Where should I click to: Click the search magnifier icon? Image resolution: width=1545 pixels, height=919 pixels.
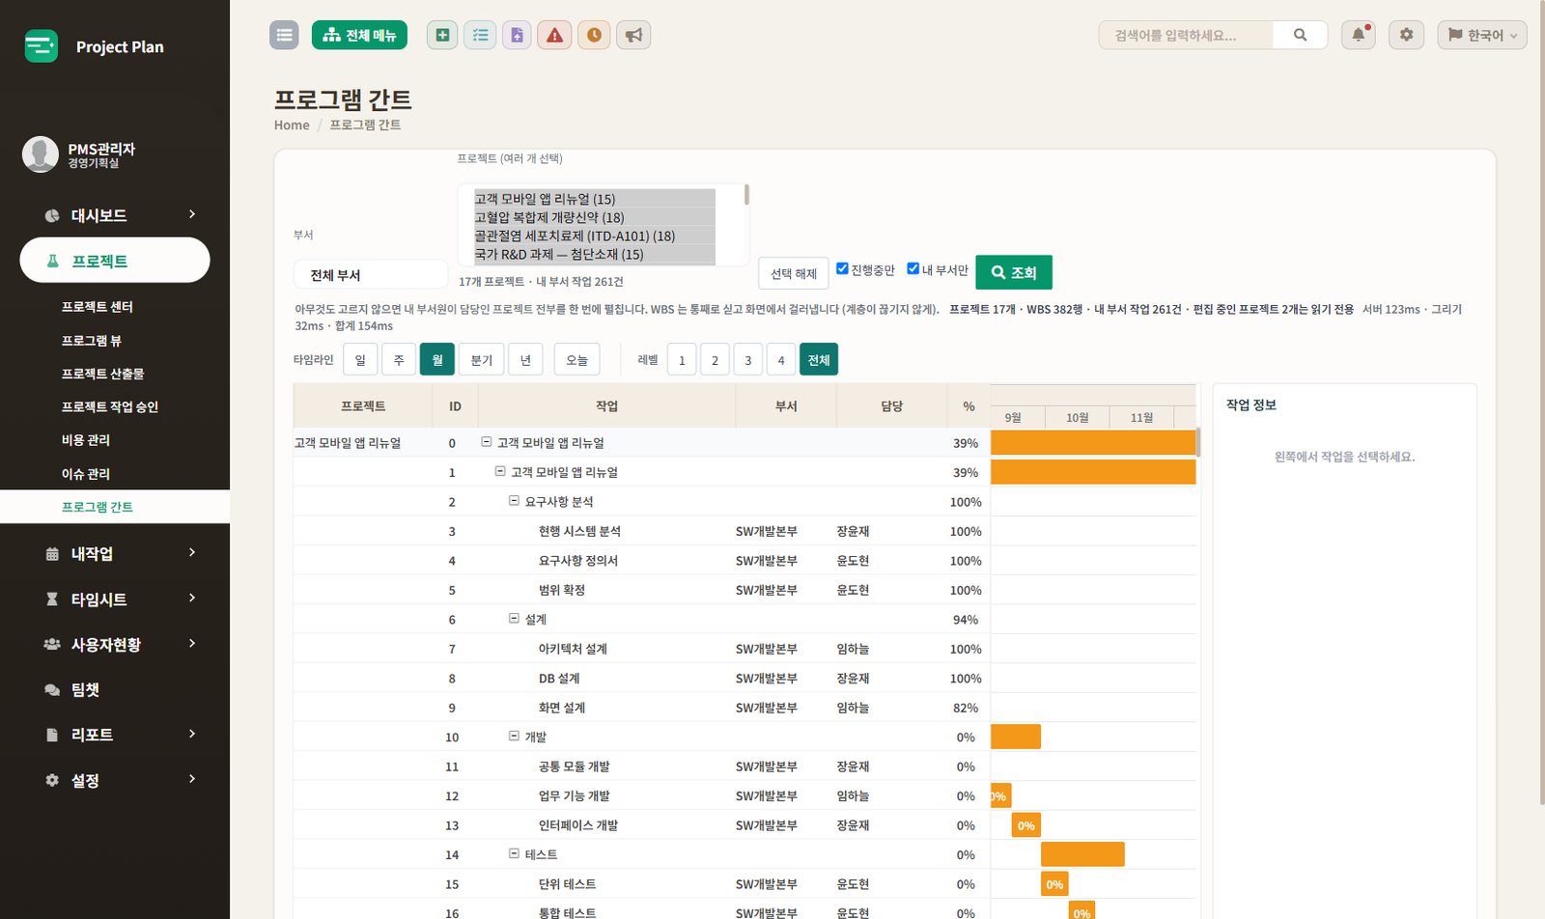coord(1300,35)
